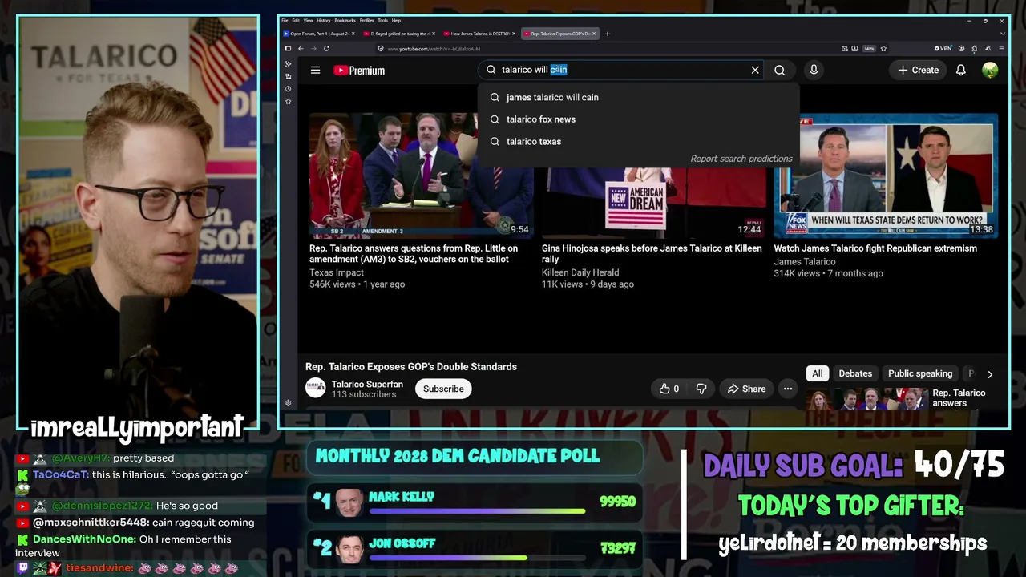Choose 'talarico fox news' suggestion
Viewport: 1026px width, 577px height.
pos(639,119)
